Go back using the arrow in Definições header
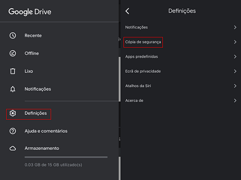The height and width of the screenshot is (180, 241). tap(127, 11)
